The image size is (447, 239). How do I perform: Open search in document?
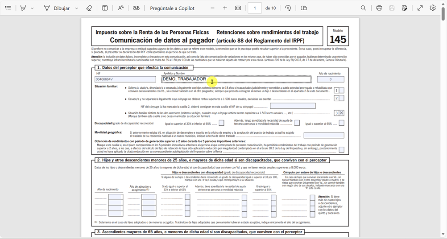tap(363, 8)
